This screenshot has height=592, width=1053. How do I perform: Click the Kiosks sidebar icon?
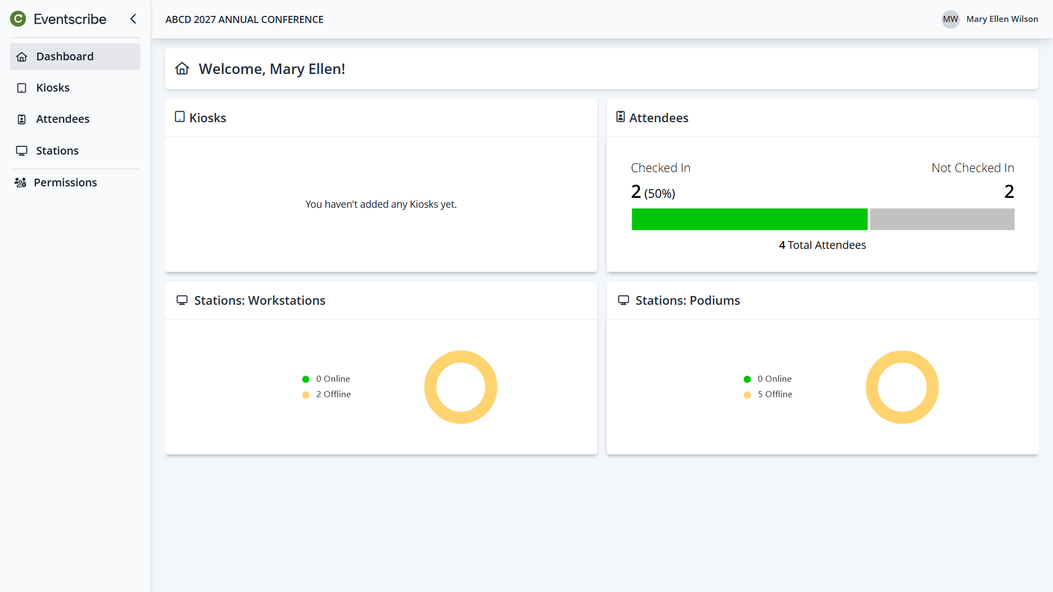click(22, 88)
